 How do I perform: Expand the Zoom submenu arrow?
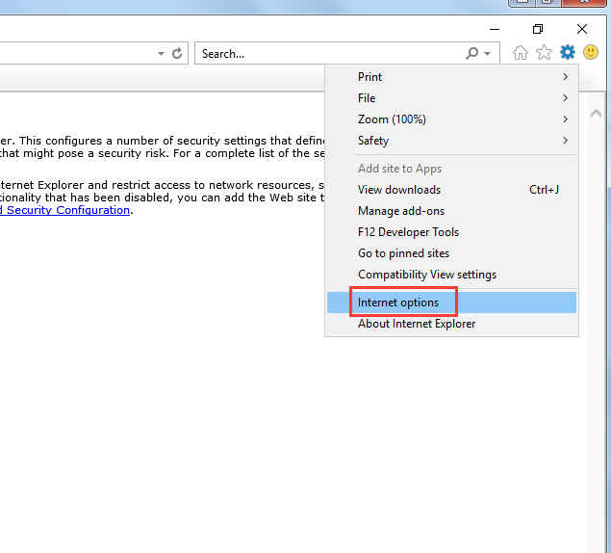pos(566,119)
